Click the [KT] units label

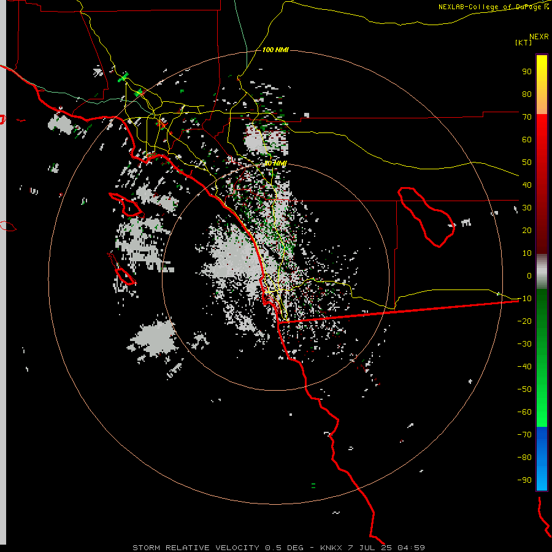tap(523, 42)
